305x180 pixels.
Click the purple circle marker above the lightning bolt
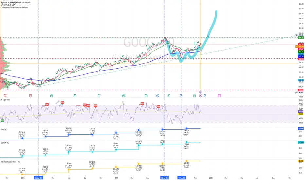pyautogui.click(x=201, y=92)
